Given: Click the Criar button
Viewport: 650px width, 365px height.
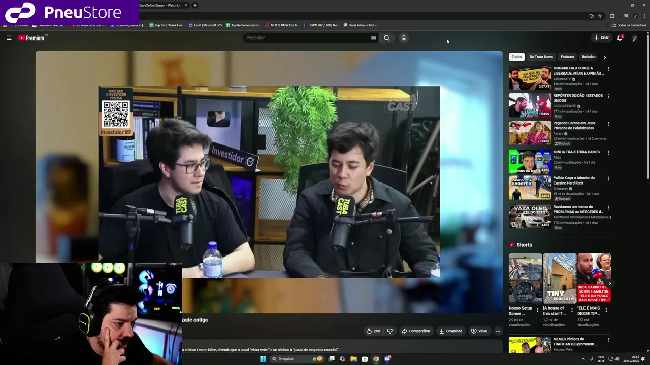Looking at the screenshot, I should [x=601, y=38].
